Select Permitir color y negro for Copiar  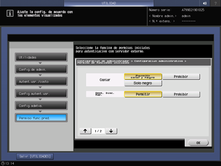pyautogui.click(x=143, y=77)
